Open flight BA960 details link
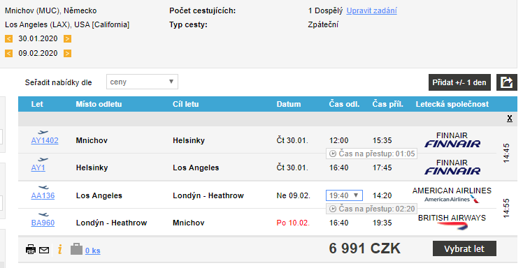Screen dimensions: 523x268 (43, 223)
